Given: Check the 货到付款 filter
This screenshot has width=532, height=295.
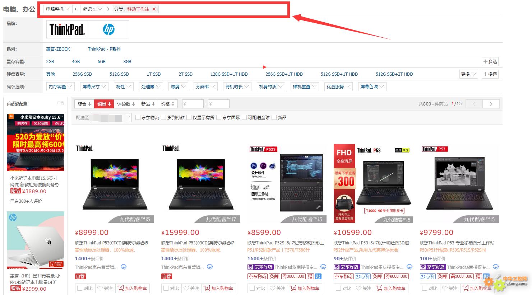Looking at the screenshot, I should (163, 117).
